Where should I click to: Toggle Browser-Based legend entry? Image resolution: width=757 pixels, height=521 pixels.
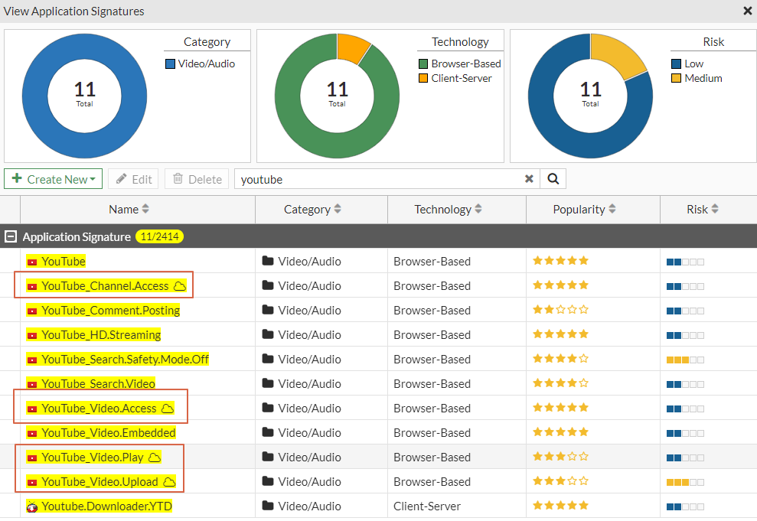tap(459, 63)
